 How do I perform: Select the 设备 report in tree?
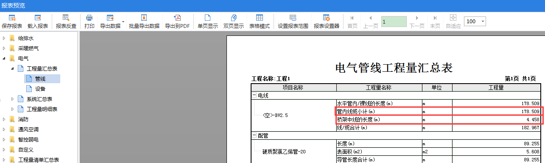[40, 89]
